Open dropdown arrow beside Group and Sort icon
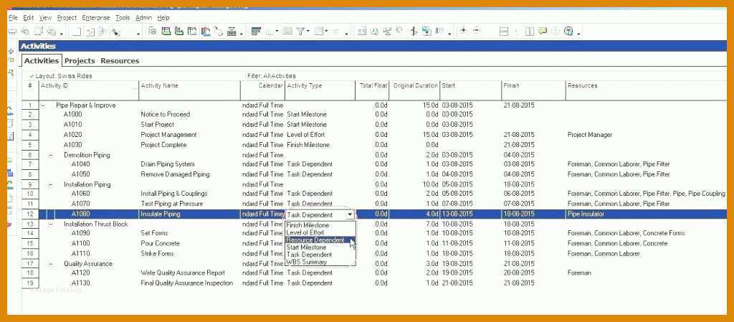 point(326,32)
